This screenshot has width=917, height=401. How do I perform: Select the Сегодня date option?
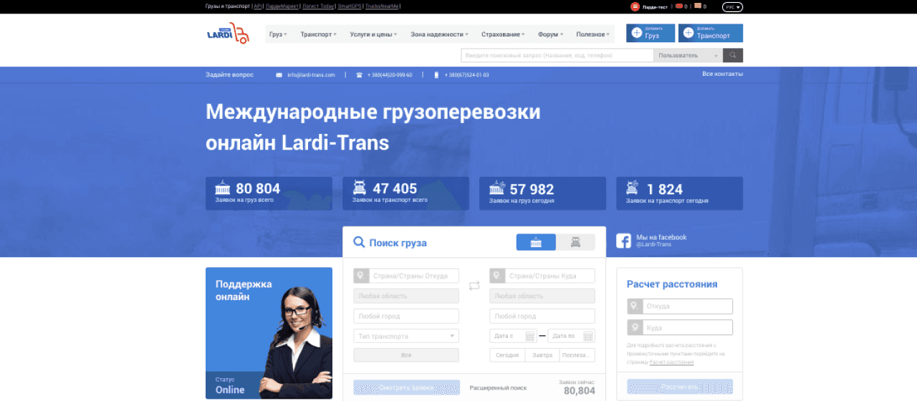tap(507, 355)
